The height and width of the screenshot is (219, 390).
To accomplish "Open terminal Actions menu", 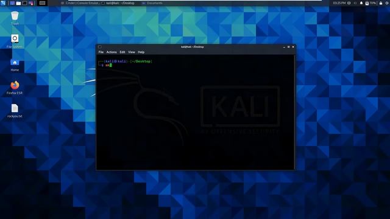I will pos(112,52).
